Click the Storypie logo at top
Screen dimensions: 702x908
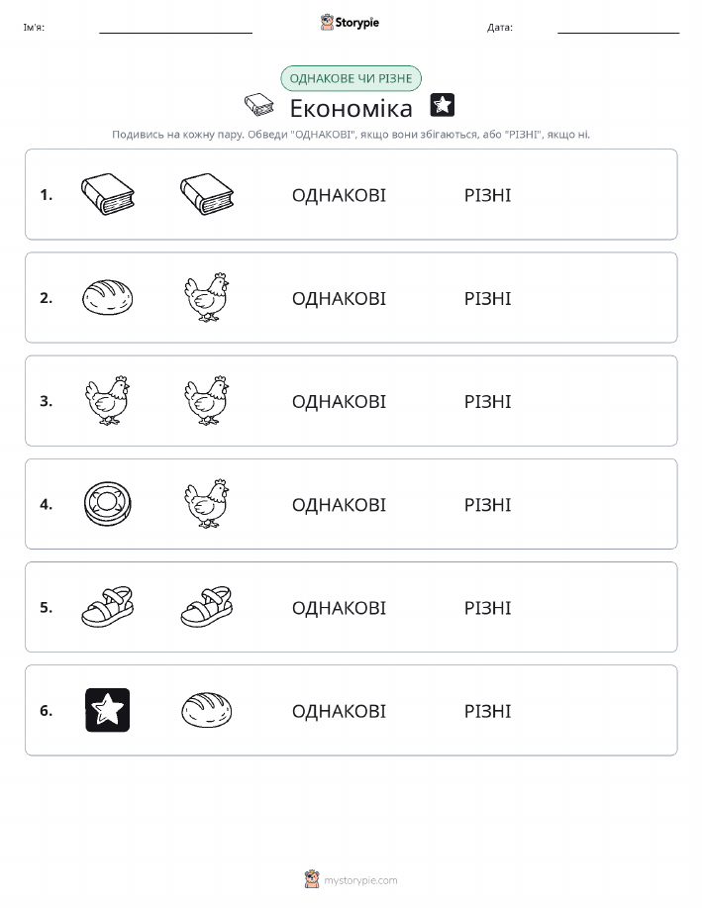(350, 23)
